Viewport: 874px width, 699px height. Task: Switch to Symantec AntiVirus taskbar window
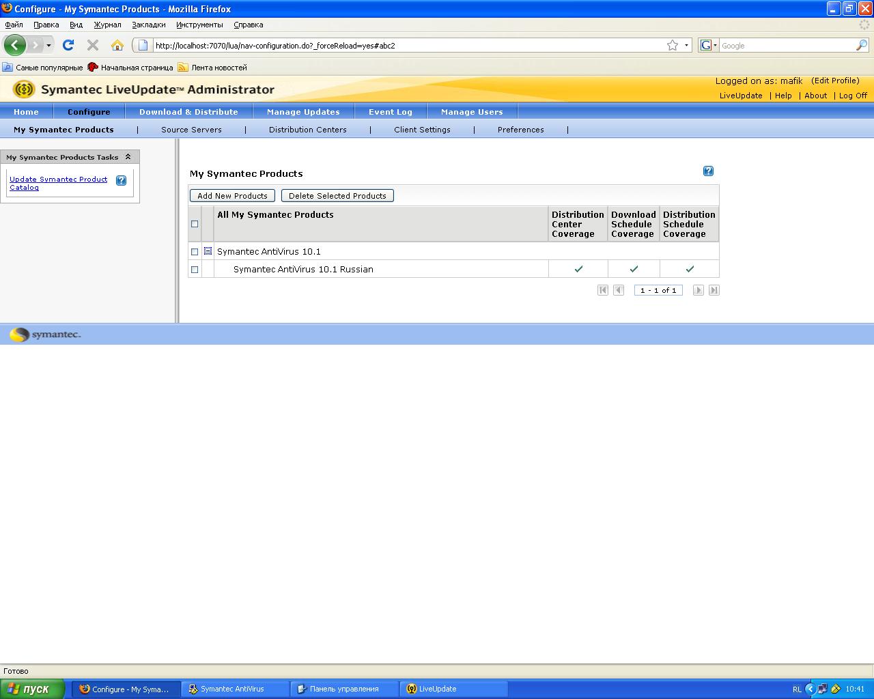click(235, 689)
